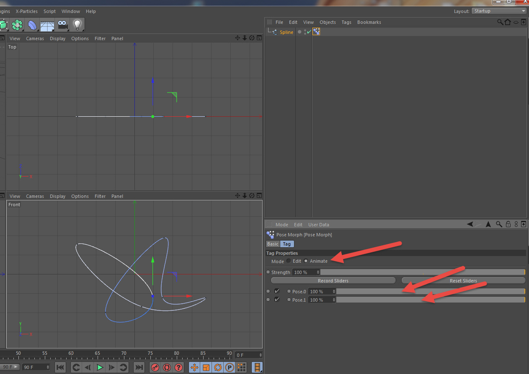The image size is (529, 374).
Task: Uncheck the Pose.0 enable checkbox
Action: point(277,291)
